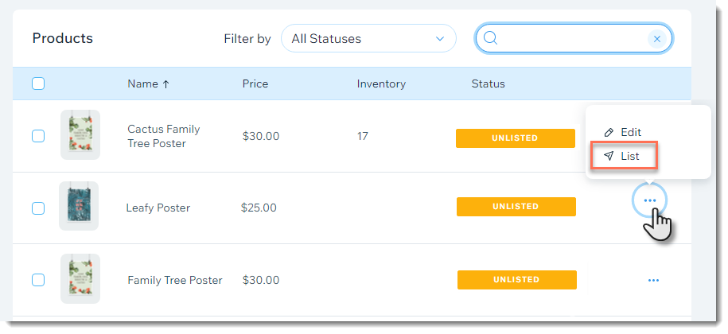Choose List from the popup menu
The image size is (728, 334).
click(624, 156)
